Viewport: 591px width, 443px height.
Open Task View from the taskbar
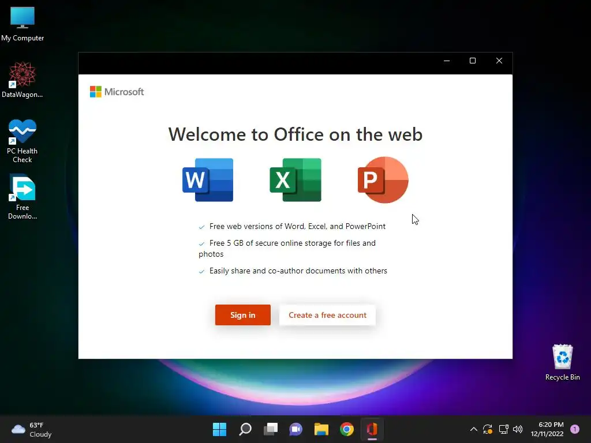(x=270, y=429)
